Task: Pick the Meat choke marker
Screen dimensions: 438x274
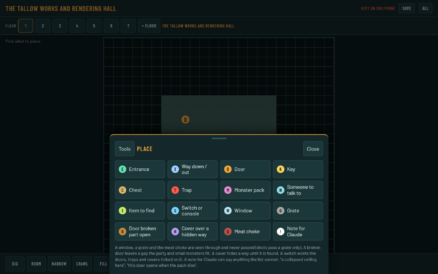Action: coord(245,231)
